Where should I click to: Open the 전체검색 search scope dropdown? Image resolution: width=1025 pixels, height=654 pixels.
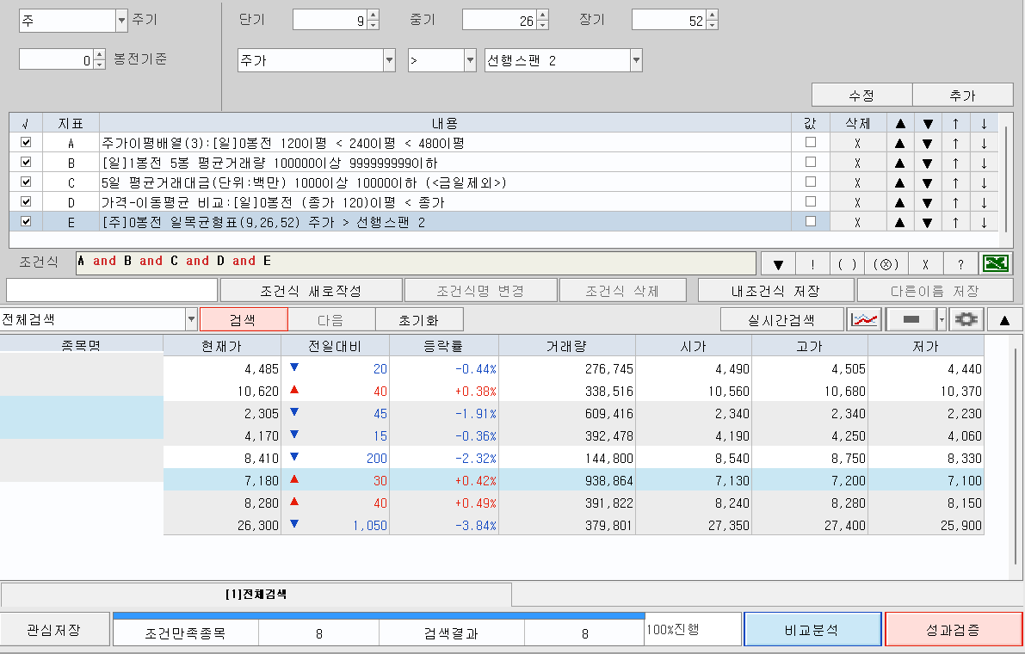click(192, 319)
